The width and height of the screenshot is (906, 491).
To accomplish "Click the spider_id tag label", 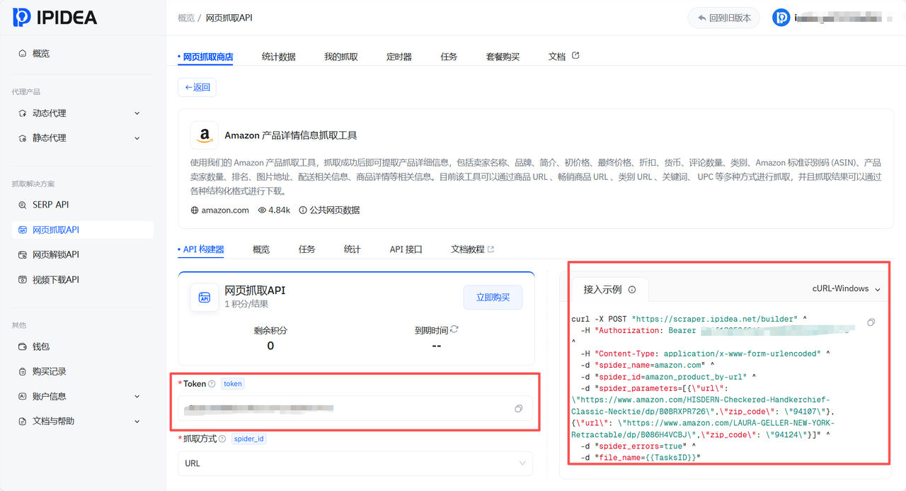I will [x=249, y=439].
